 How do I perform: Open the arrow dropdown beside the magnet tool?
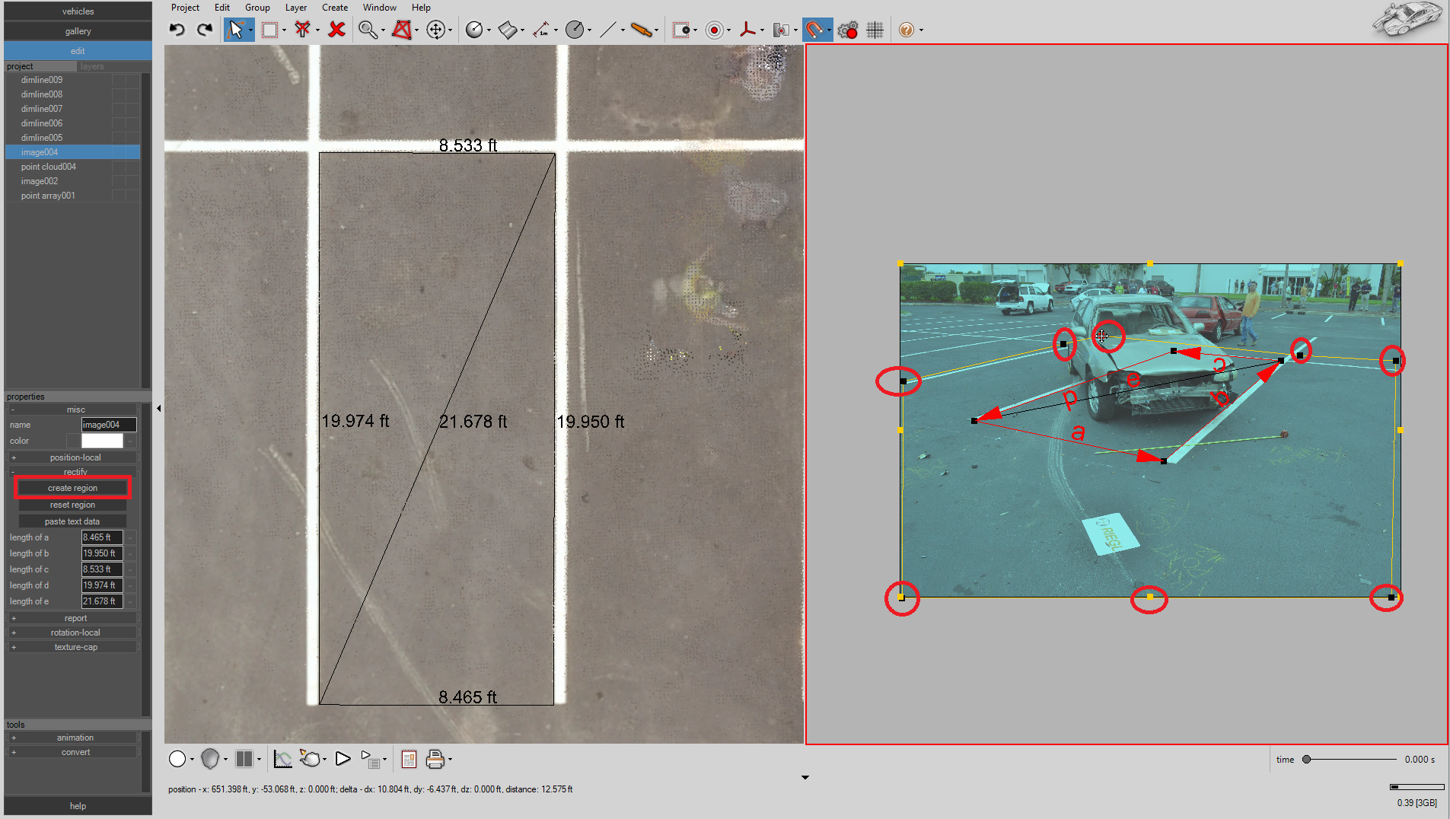pyautogui.click(x=829, y=30)
